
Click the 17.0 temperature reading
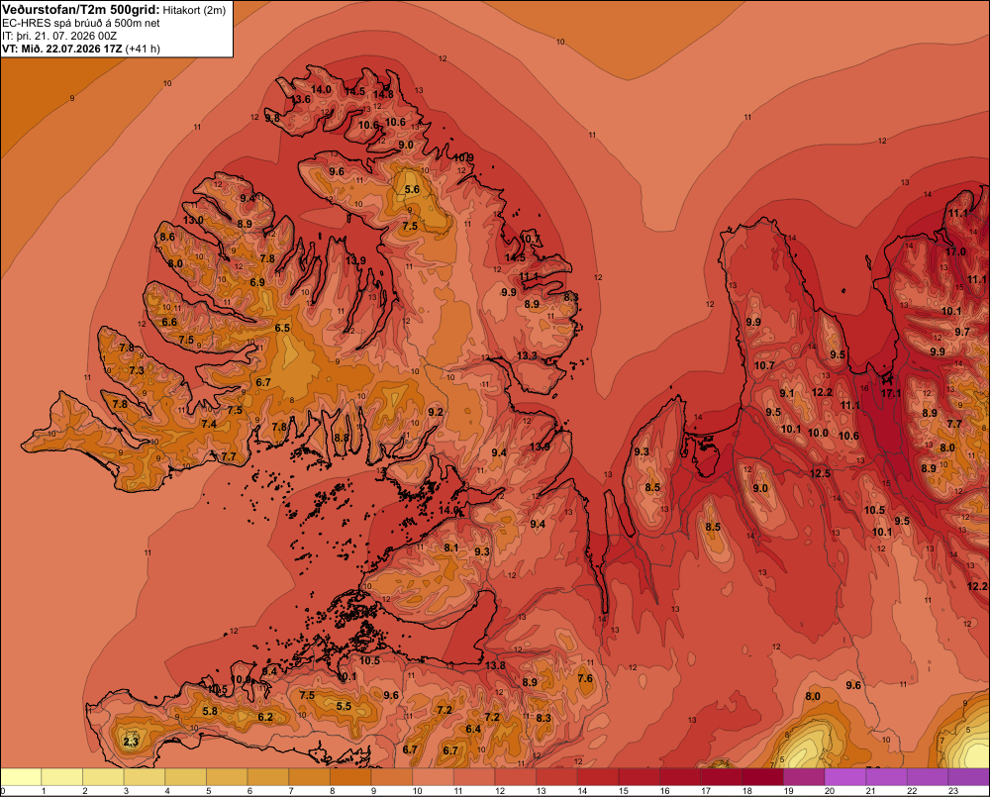click(955, 251)
